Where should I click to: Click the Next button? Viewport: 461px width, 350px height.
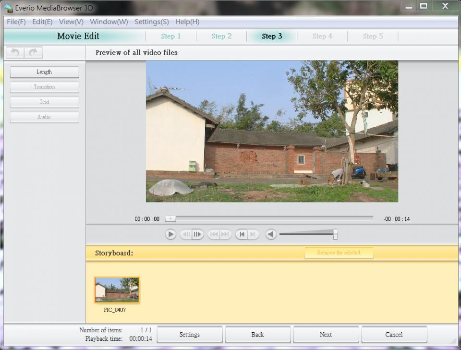pos(326,335)
